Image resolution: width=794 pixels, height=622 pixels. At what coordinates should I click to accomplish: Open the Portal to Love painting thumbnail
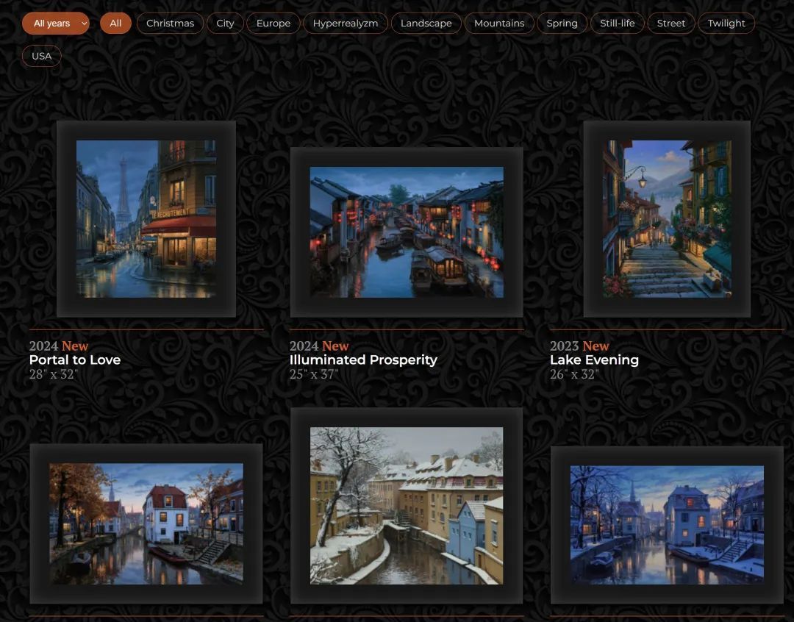pyautogui.click(x=146, y=219)
